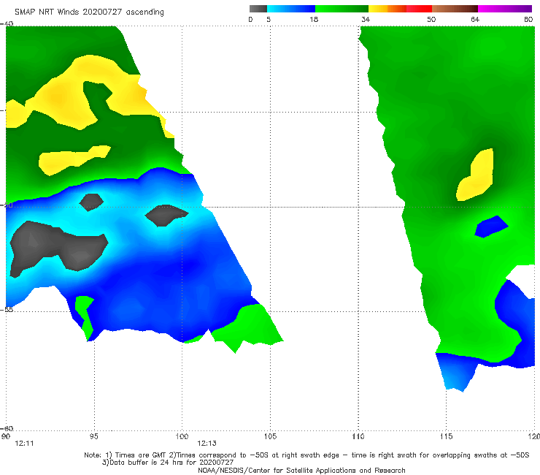
Task: Click the '12:11' swath time label
Action: [x=24, y=444]
